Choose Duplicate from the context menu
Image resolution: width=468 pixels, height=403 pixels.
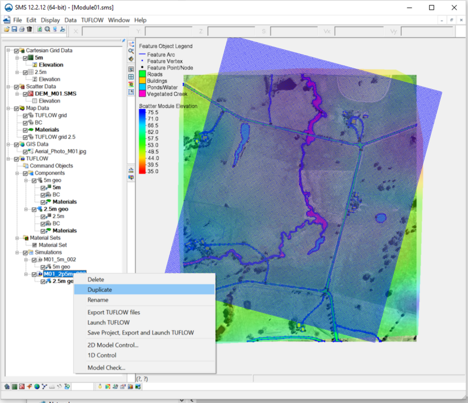[x=100, y=290]
